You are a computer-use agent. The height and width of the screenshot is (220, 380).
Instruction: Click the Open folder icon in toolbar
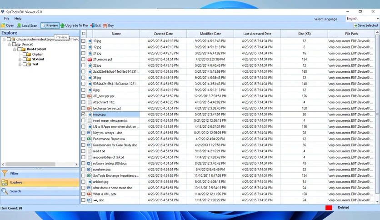(x=3, y=25)
